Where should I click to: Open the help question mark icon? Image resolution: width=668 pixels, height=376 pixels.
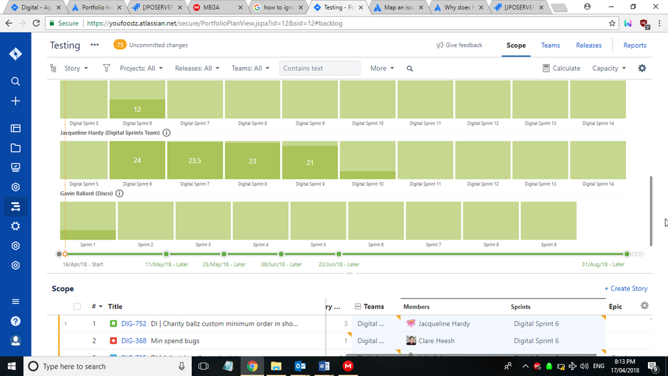point(15,321)
